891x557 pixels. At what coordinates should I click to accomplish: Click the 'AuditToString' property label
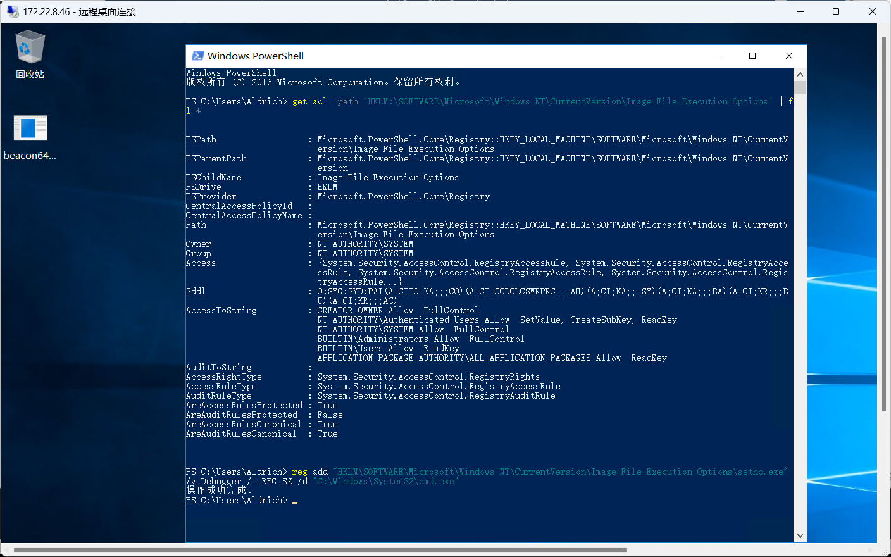pos(219,367)
